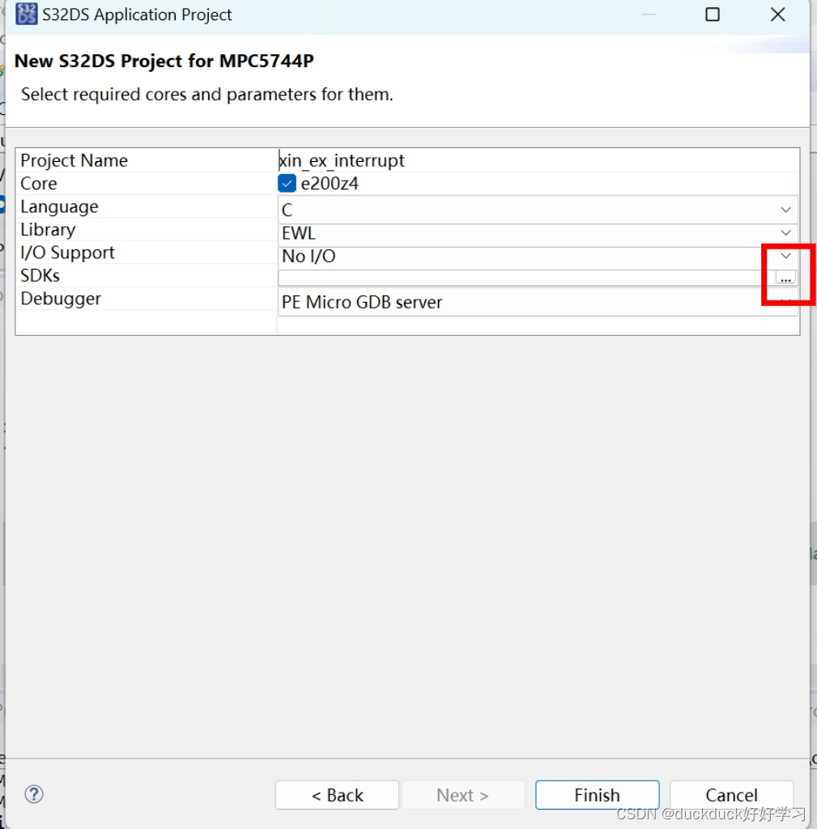817x829 pixels.
Task: Minimize the S32DS Application Project dialog
Action: 649,15
